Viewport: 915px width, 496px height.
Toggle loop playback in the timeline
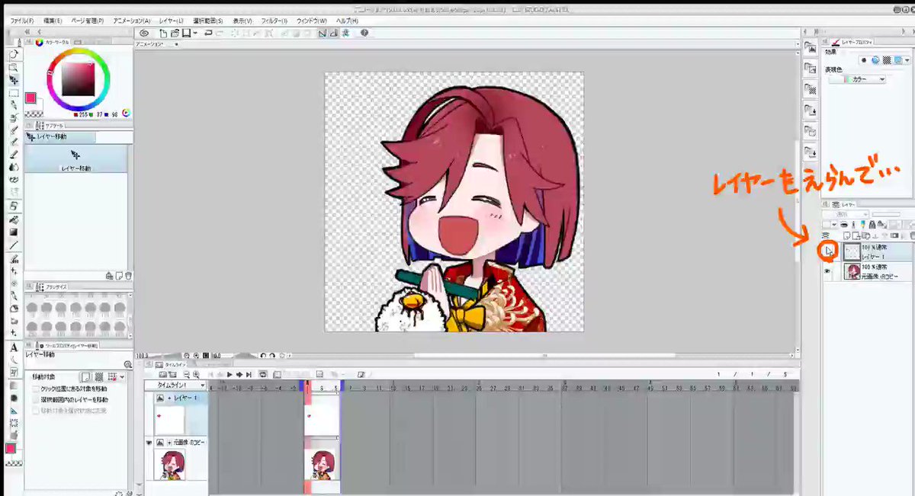click(263, 375)
